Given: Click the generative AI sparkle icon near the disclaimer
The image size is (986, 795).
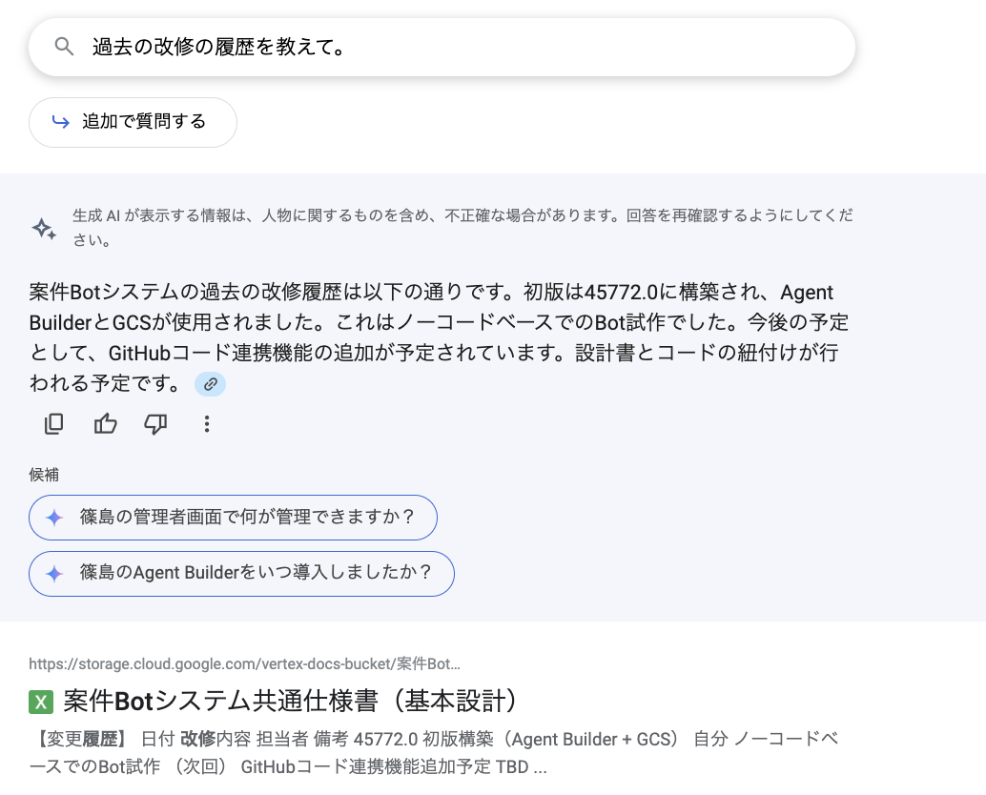Looking at the screenshot, I should (43, 228).
